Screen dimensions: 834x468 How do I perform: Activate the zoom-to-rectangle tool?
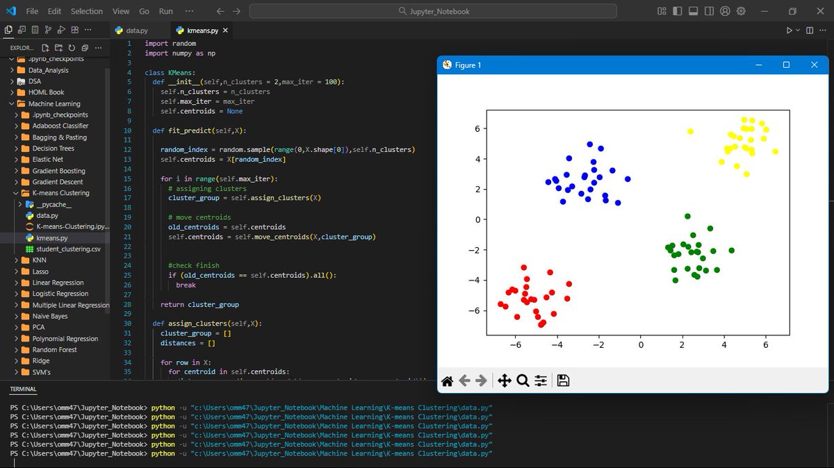(522, 380)
